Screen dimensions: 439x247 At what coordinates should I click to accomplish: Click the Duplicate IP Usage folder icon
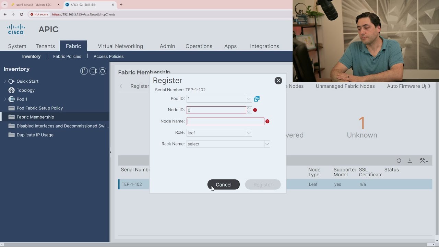pyautogui.click(x=11, y=135)
